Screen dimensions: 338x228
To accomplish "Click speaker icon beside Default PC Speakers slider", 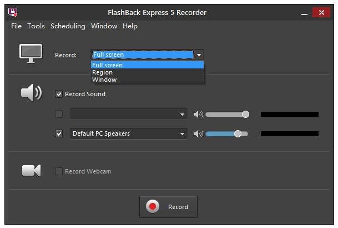I will tap(198, 133).
